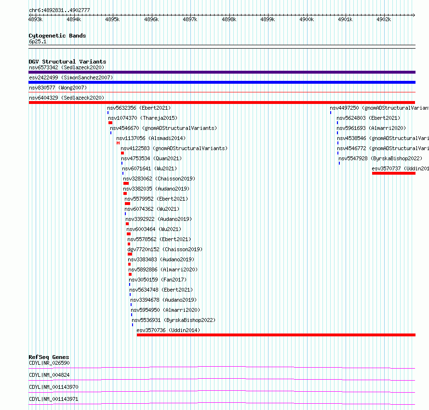Select the thick red bar under nsv6404329
This screenshot has width=429, height=410.
pos(222,102)
